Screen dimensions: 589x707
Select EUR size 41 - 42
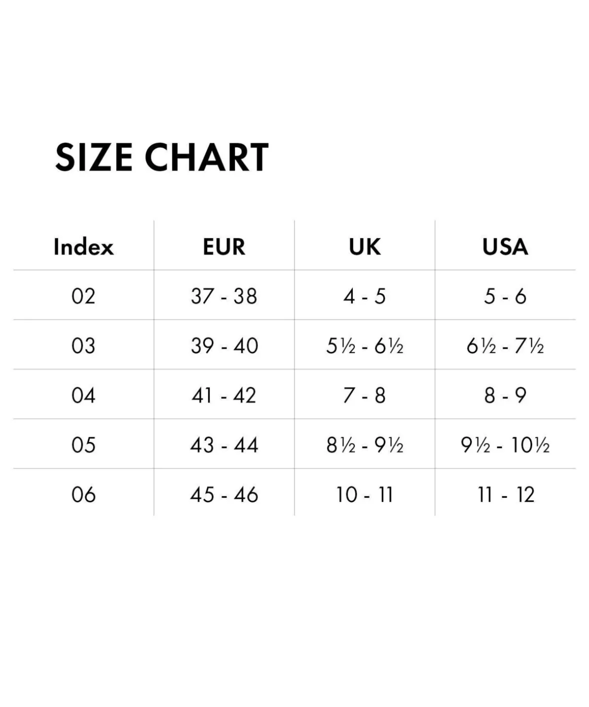click(224, 395)
